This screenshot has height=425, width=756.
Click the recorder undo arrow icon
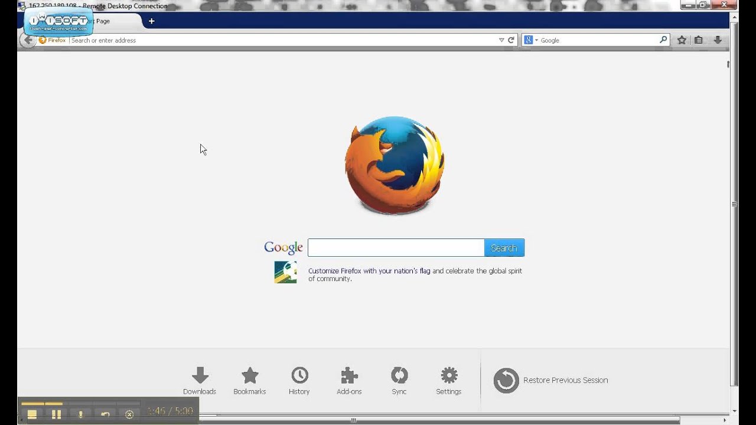point(105,414)
